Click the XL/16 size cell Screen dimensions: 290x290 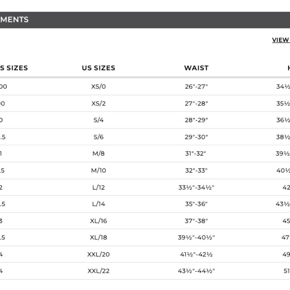tap(98, 221)
